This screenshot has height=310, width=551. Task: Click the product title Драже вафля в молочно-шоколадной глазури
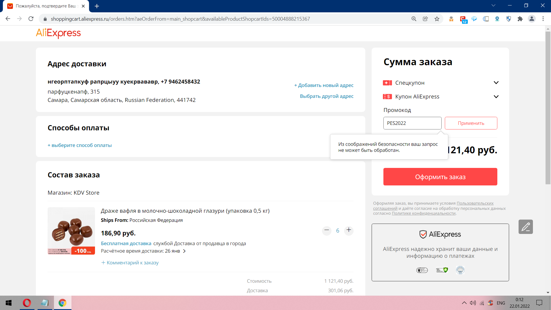tap(185, 211)
